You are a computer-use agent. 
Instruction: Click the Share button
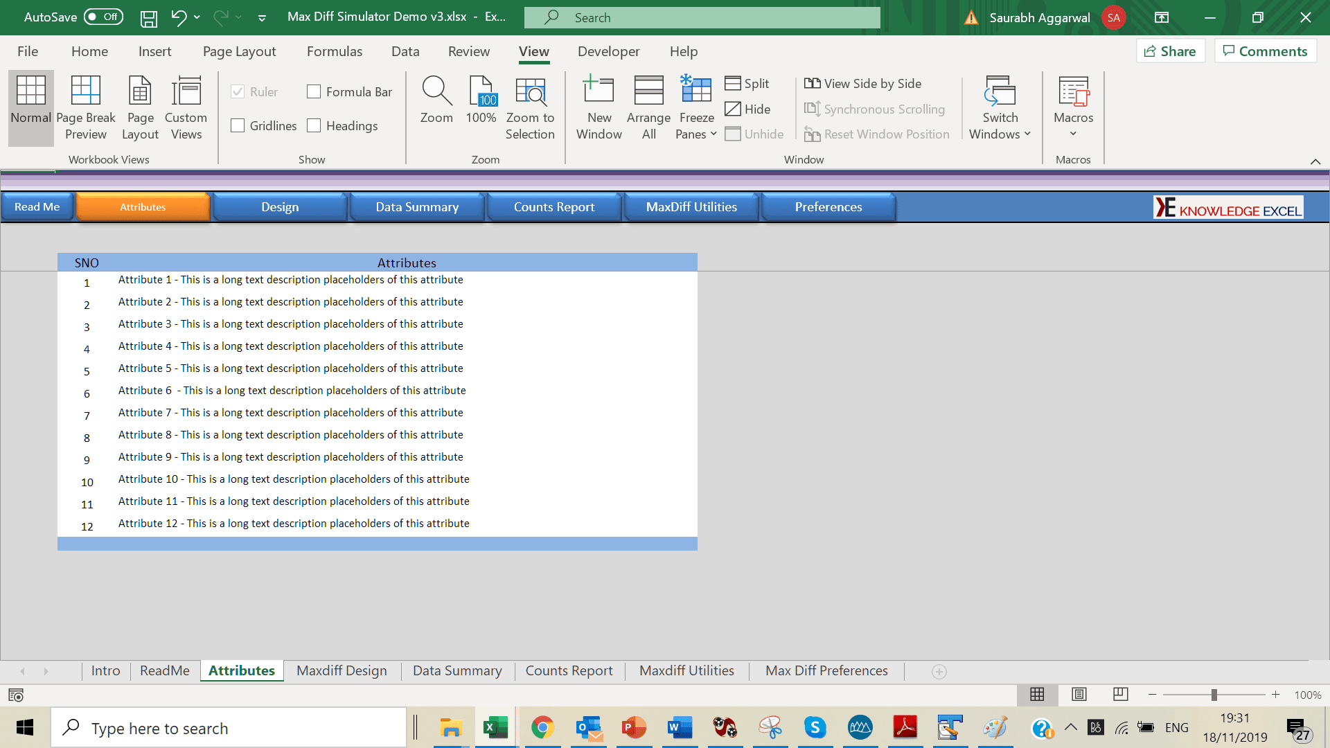[x=1170, y=51]
